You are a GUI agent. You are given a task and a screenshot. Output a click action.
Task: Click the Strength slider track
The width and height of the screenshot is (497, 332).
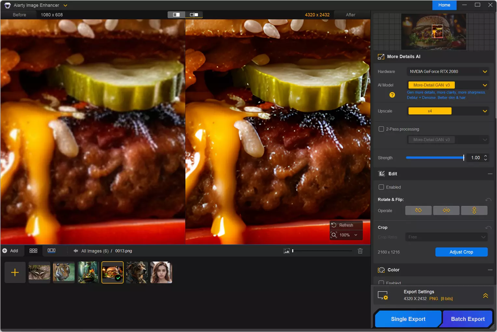tap(435, 158)
